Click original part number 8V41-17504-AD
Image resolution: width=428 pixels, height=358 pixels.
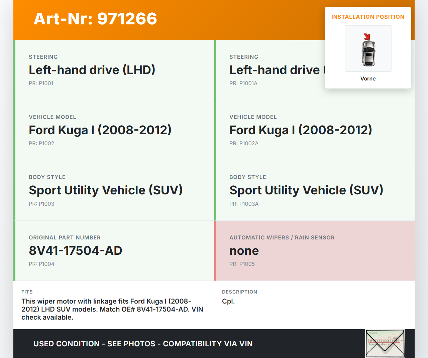[x=76, y=250]
